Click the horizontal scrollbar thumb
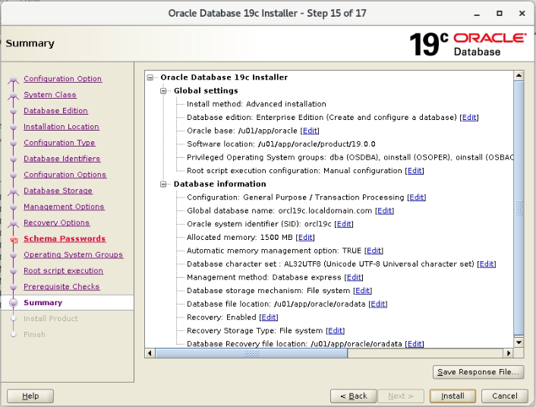 [x=251, y=353]
